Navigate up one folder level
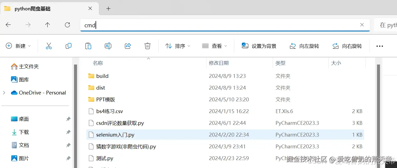397x168 pixels. [47, 25]
